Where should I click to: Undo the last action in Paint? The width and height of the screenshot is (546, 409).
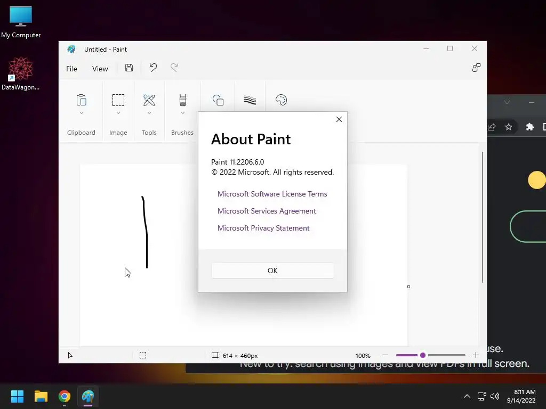tap(153, 68)
